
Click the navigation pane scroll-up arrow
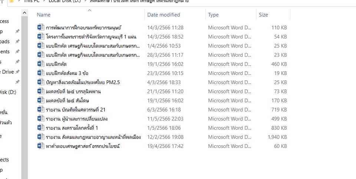click(24, 13)
